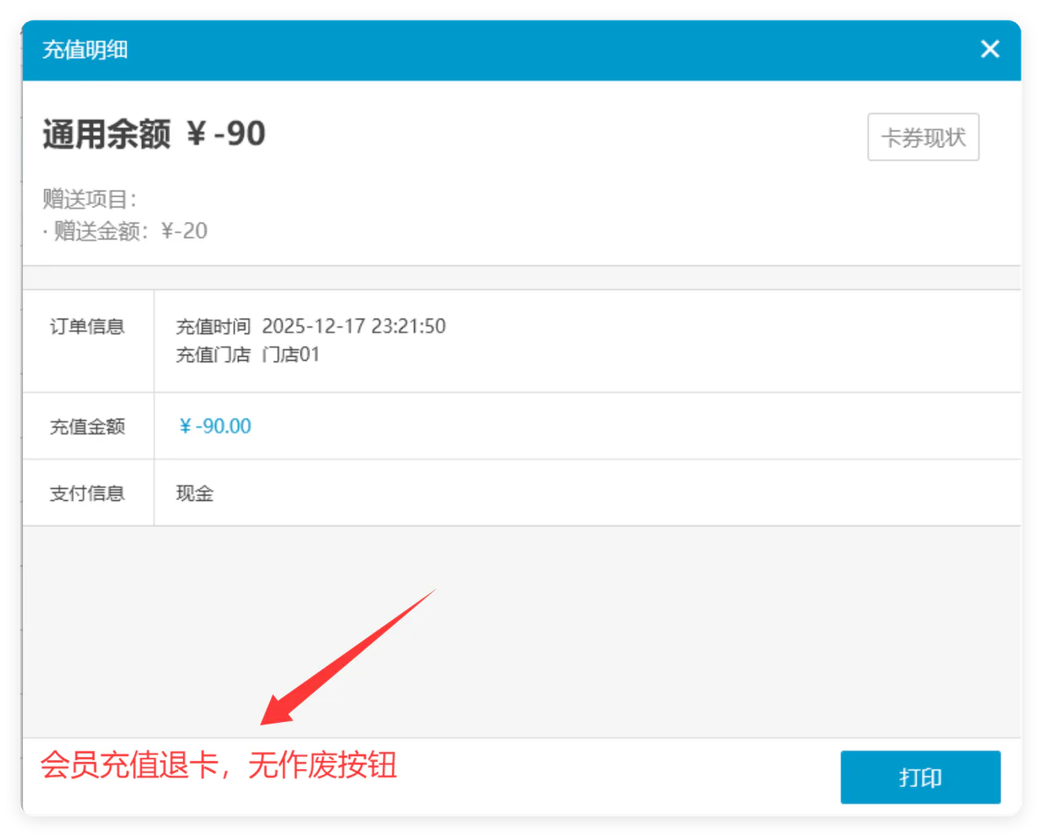Select the 充值金额 row label
Image resolution: width=1041 pixels, height=835 pixels.
[x=87, y=426]
